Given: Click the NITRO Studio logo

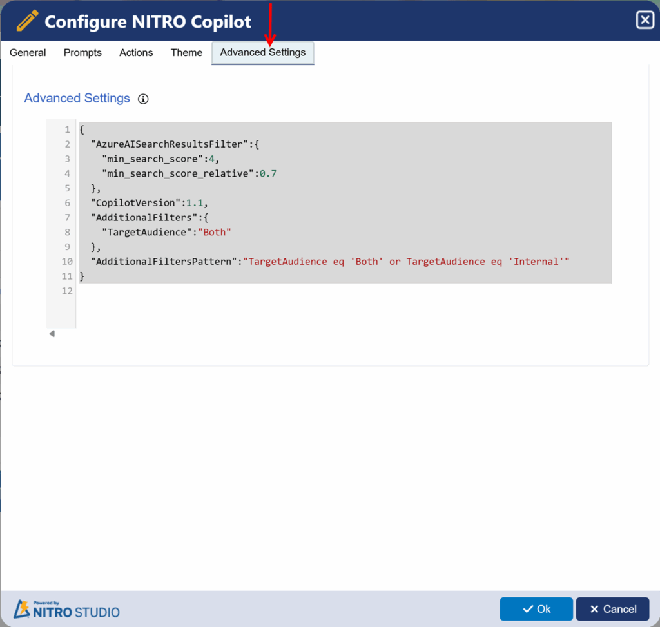Looking at the screenshot, I should [66, 610].
